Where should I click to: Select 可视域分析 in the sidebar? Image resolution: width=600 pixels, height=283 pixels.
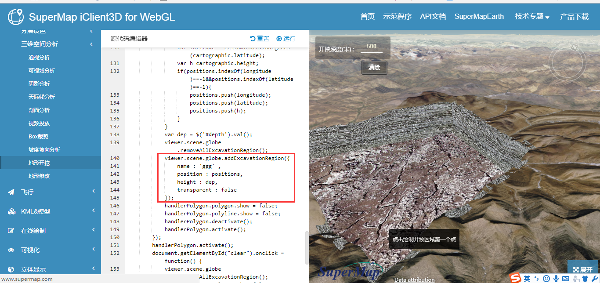point(42,70)
